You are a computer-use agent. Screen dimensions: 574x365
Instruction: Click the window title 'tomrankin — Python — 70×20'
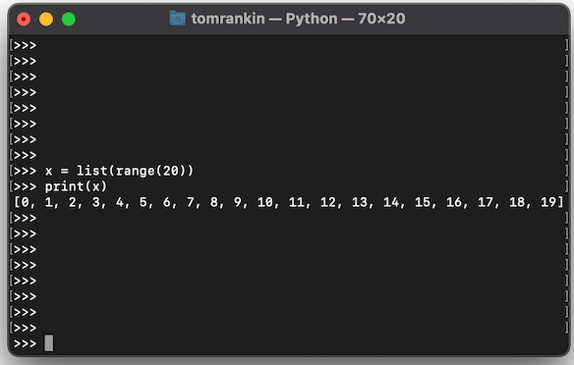pyautogui.click(x=298, y=19)
